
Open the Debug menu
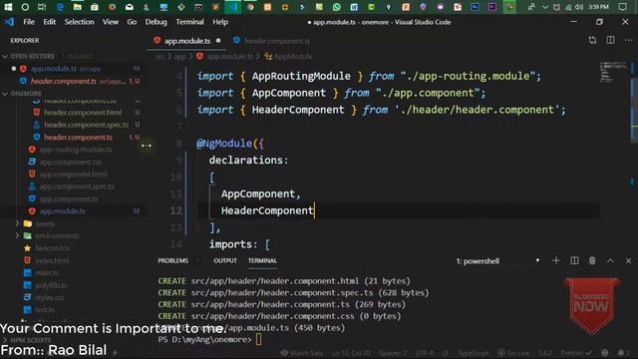click(156, 22)
